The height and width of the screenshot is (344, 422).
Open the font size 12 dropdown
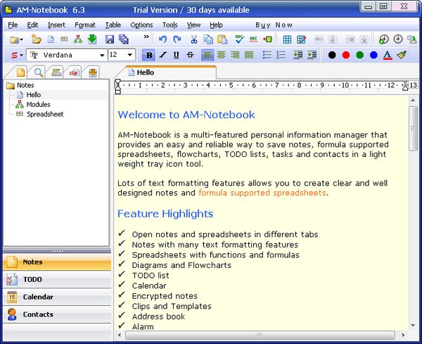[129, 55]
